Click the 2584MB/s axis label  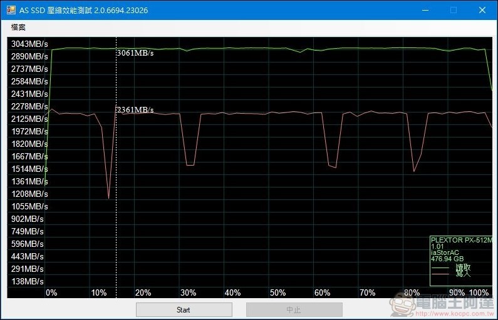coord(29,81)
